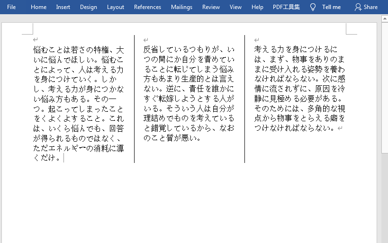
Task: Click the line 理詰めでものを考えている
Action: (189, 118)
